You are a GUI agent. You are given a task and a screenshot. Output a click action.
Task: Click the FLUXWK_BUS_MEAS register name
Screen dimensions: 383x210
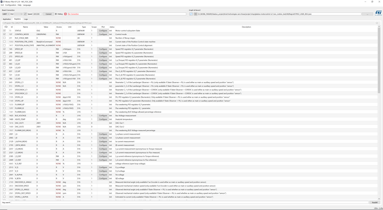(x=23, y=130)
